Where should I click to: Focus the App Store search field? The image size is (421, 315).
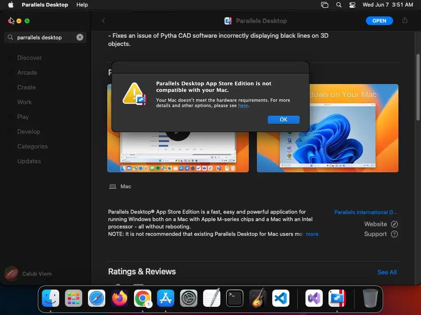45,37
